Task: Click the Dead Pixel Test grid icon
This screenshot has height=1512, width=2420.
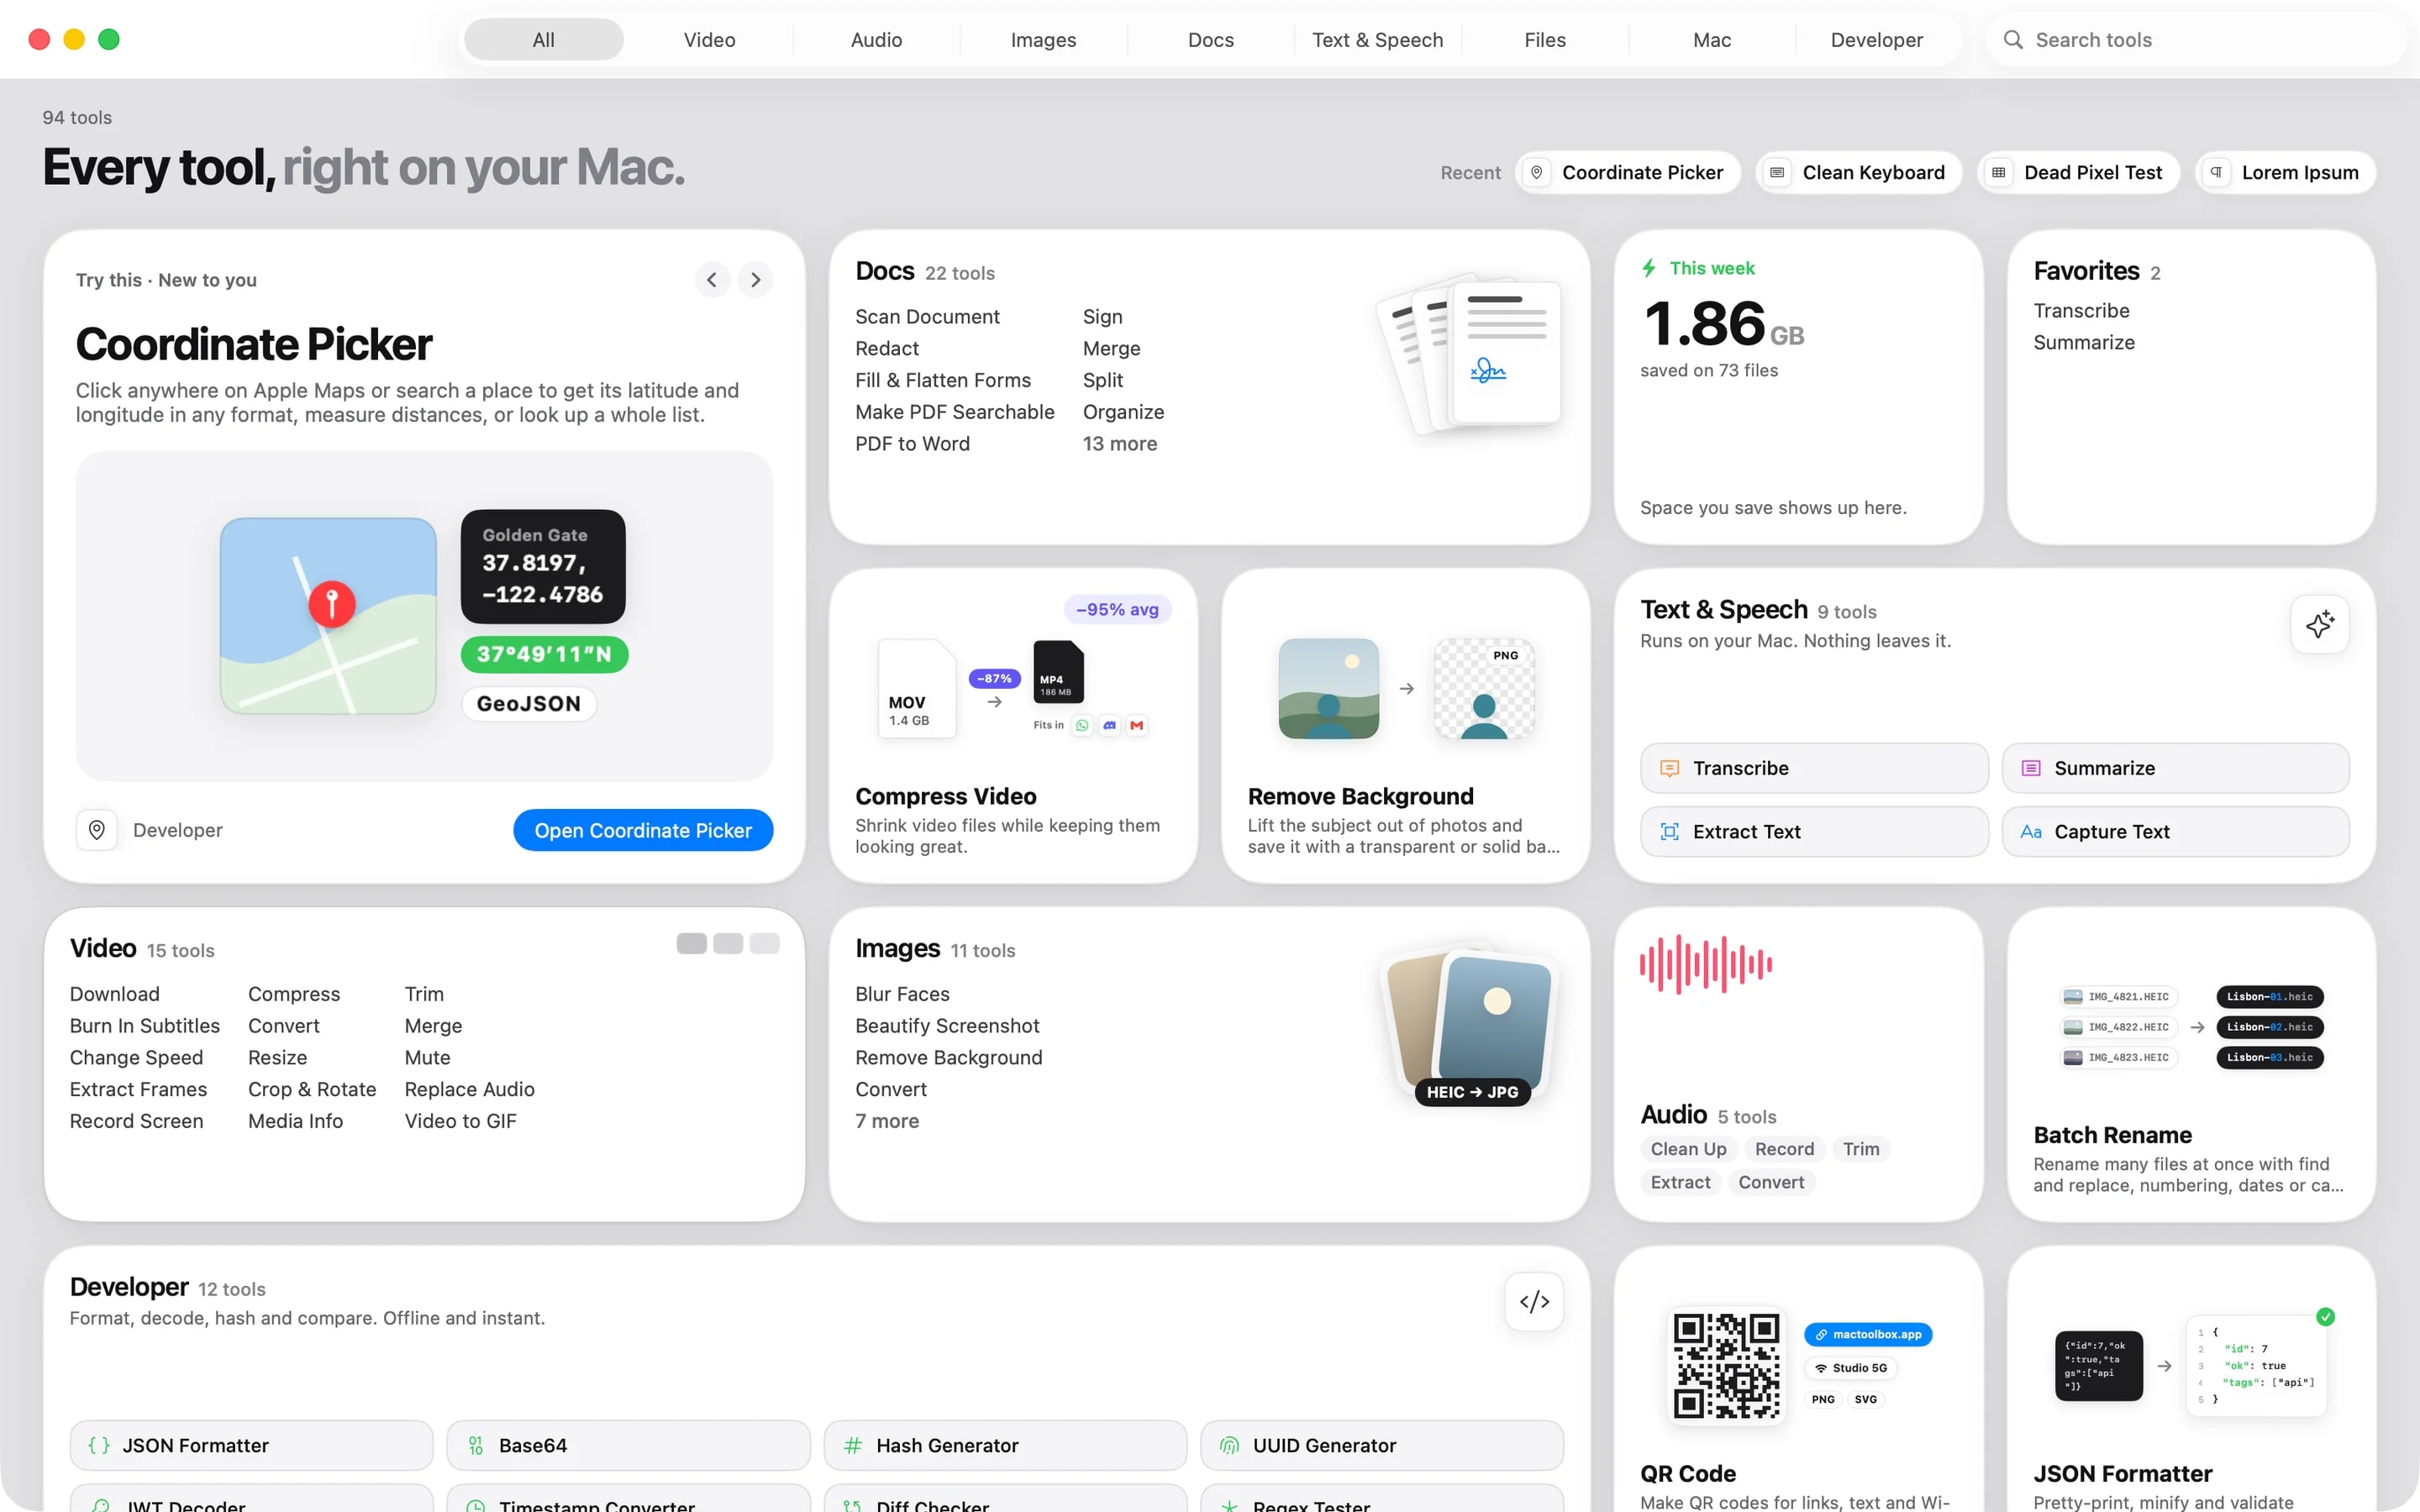Action: point(1999,172)
